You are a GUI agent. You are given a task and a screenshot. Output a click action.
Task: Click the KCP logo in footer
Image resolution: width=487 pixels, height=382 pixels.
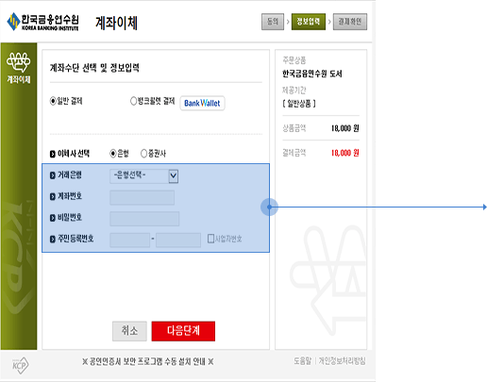tap(21, 365)
